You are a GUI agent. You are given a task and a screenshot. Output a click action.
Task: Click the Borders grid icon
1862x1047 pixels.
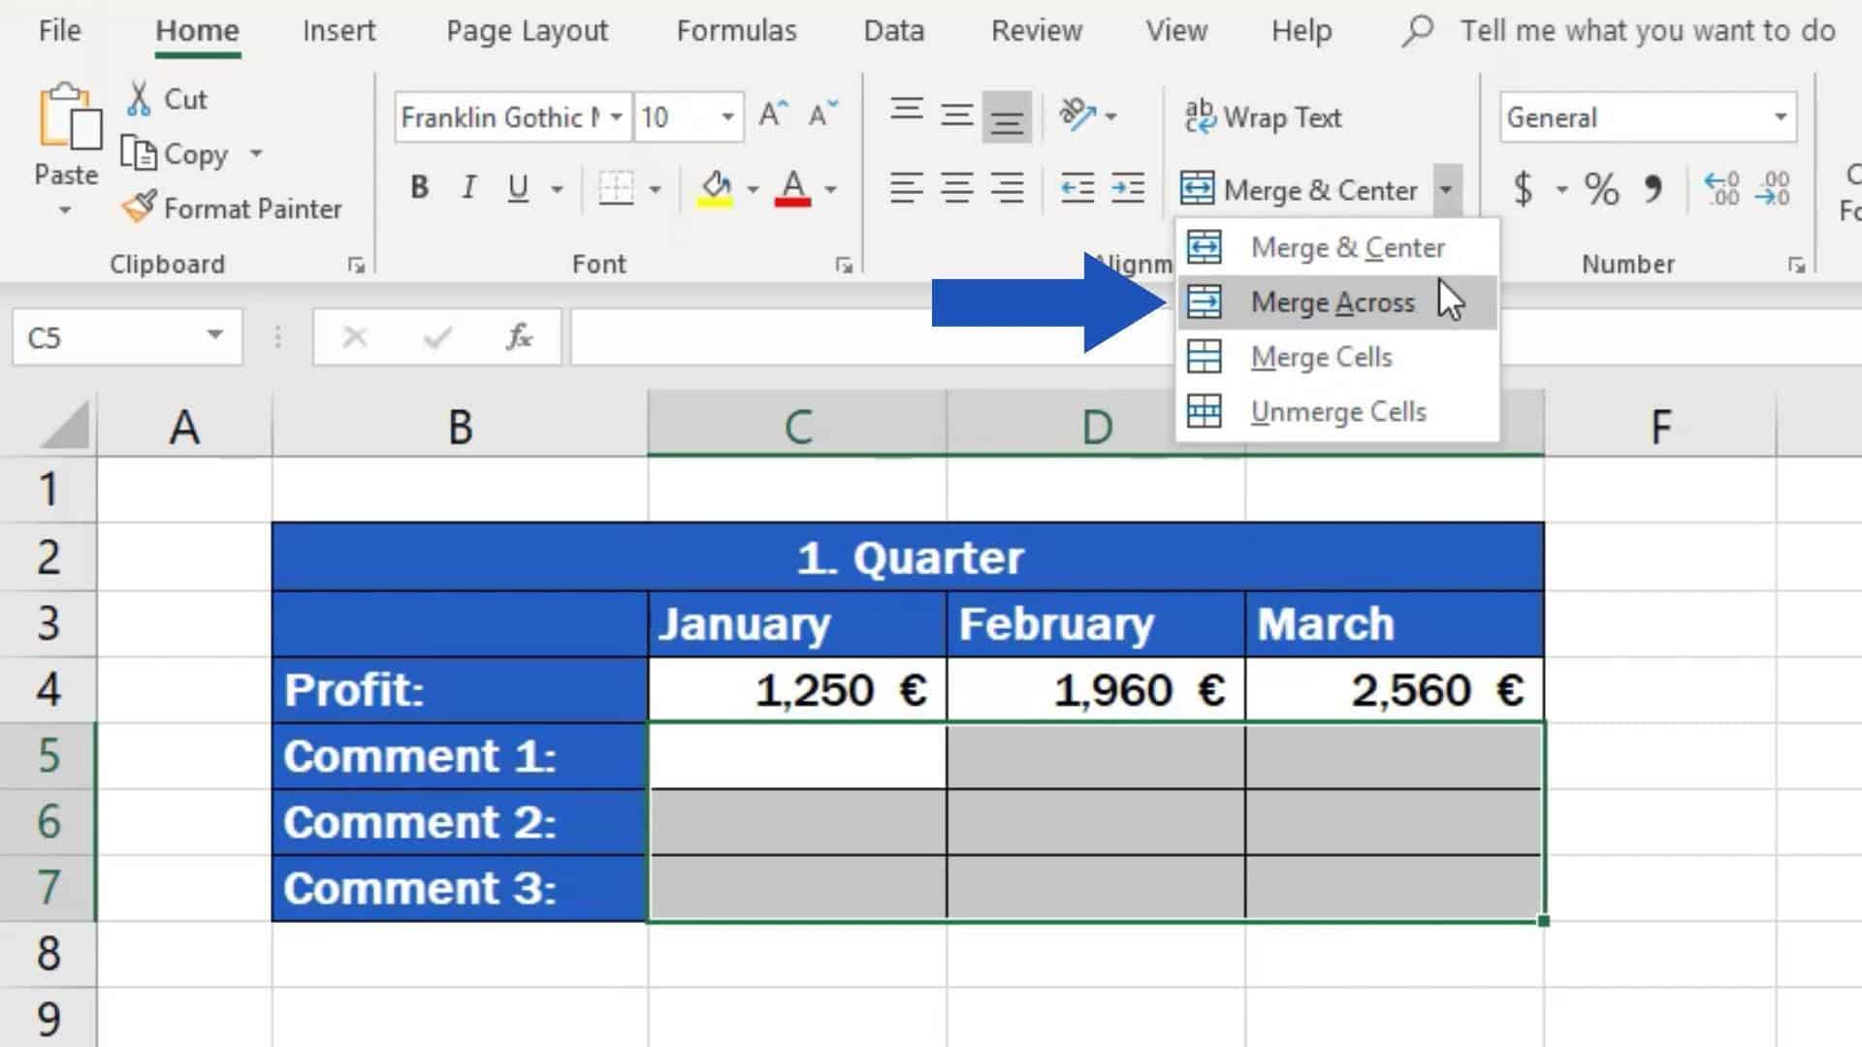[616, 188]
